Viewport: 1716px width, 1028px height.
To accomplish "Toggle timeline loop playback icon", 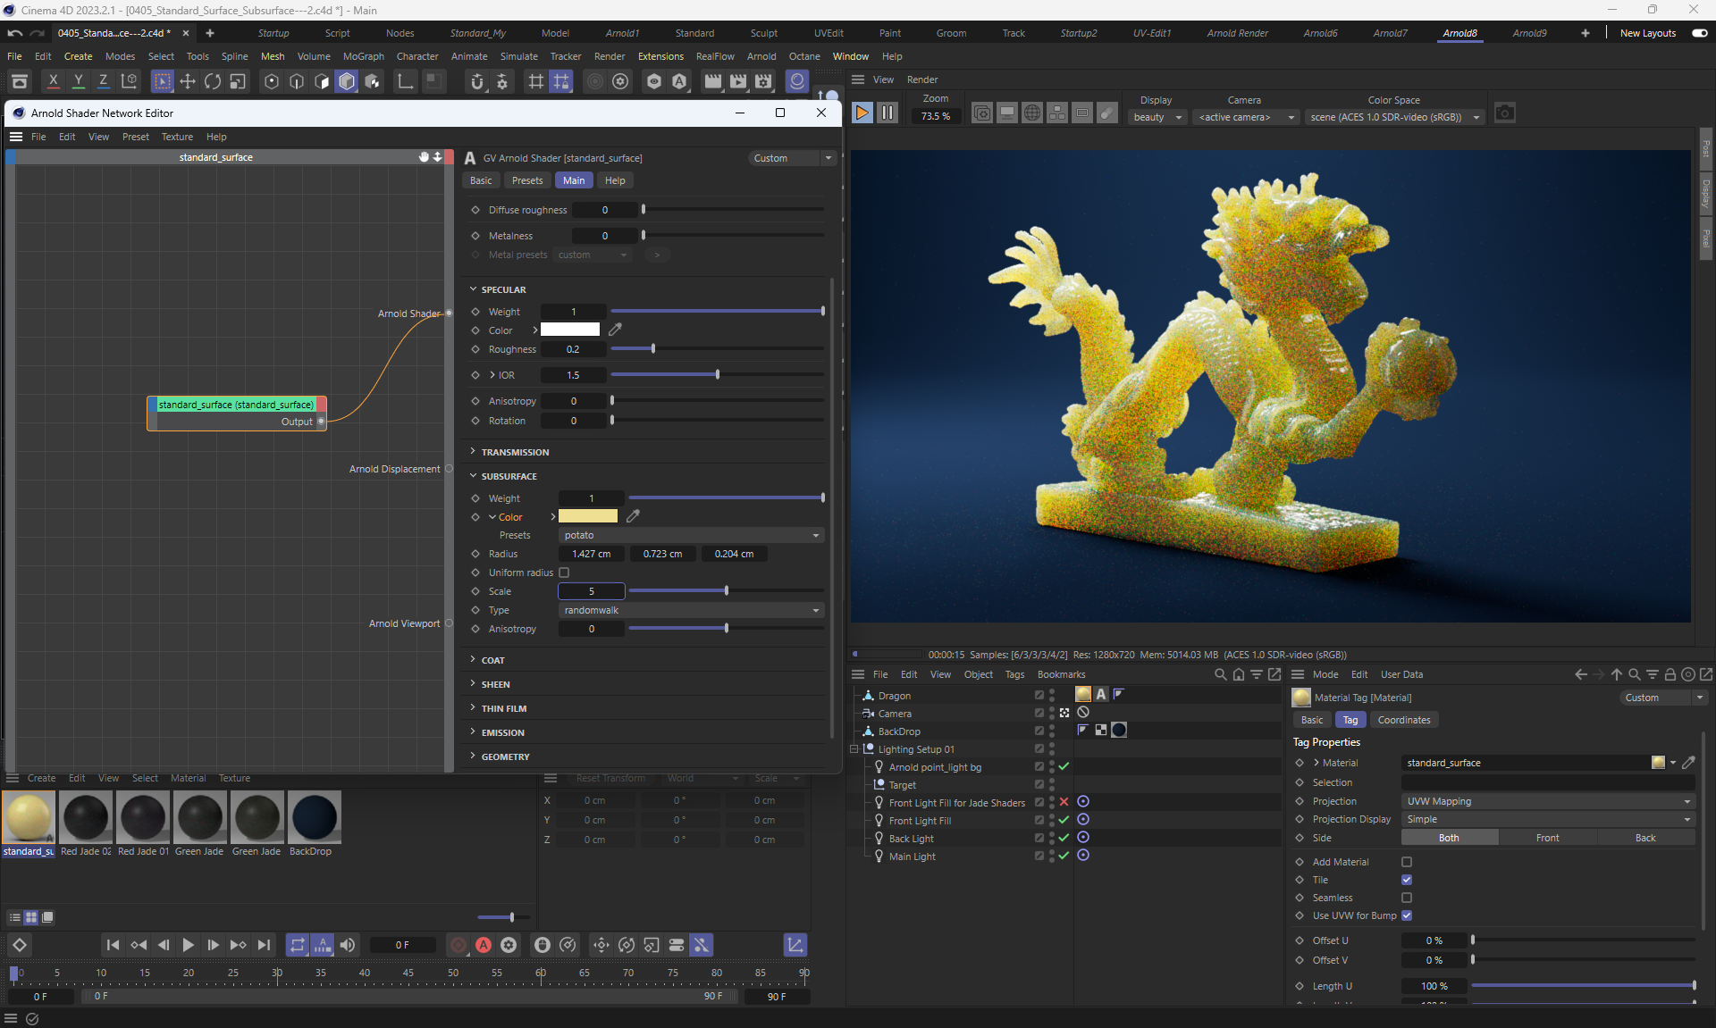I will click(298, 945).
